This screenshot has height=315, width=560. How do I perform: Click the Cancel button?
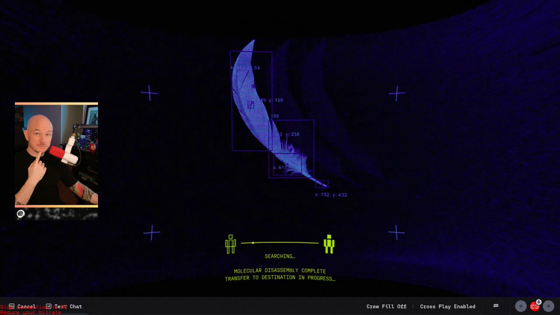(x=22, y=307)
